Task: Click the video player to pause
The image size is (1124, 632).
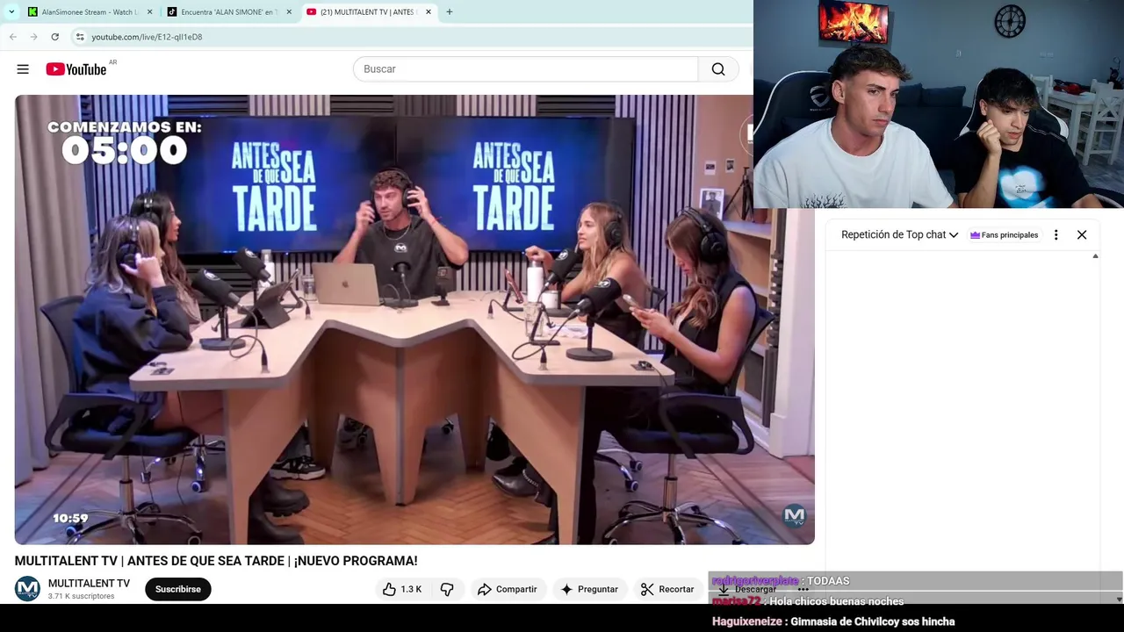Action: pos(414,320)
